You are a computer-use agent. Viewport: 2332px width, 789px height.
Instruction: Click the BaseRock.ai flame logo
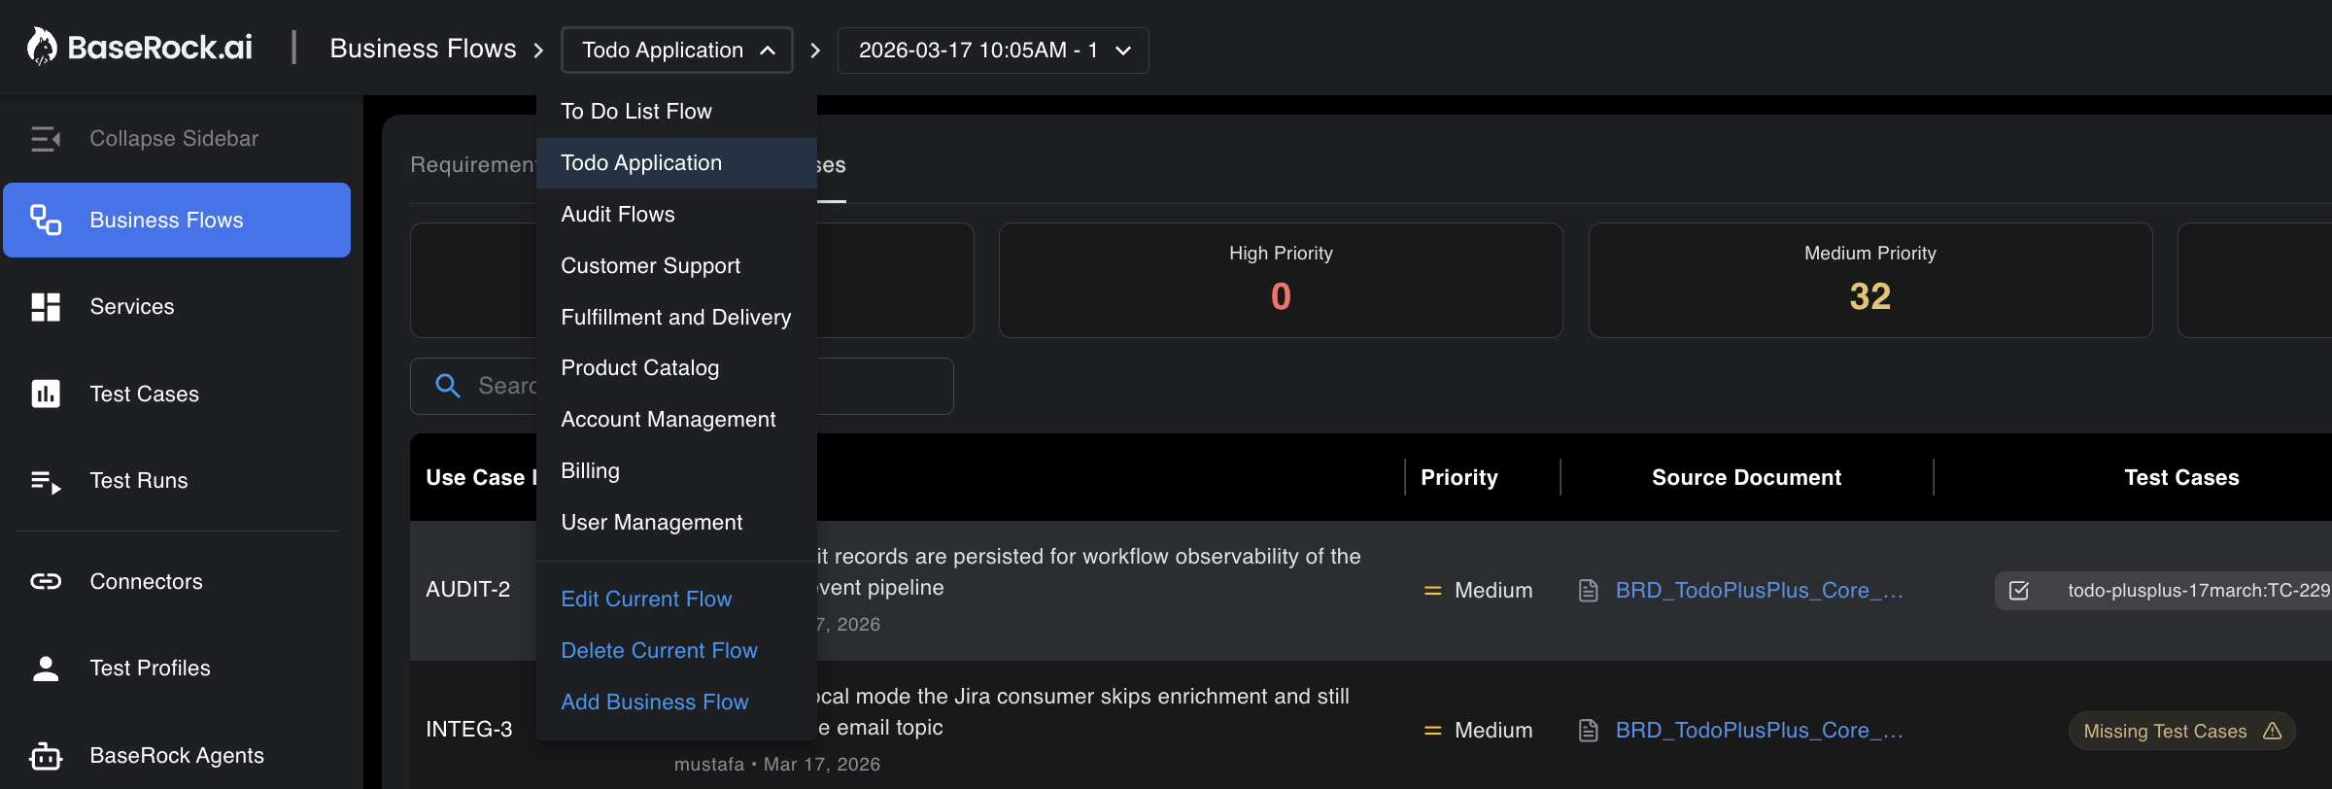[42, 47]
